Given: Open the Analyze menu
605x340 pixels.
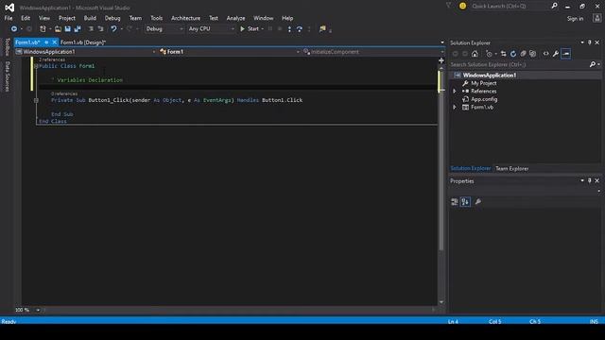Looking at the screenshot, I should [x=235, y=18].
